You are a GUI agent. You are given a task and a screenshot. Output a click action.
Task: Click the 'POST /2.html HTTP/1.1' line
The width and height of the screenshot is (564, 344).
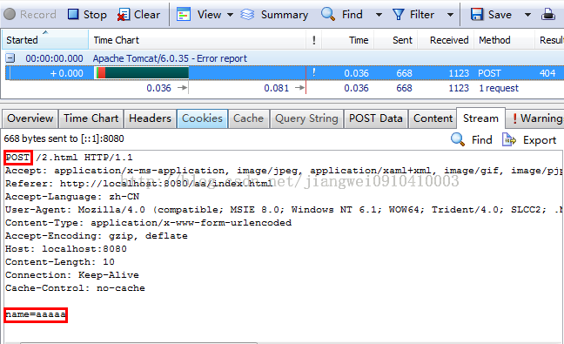click(x=69, y=158)
